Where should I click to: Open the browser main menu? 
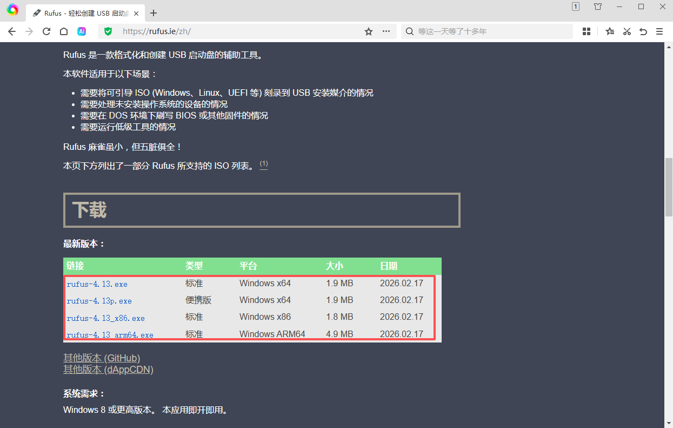pyautogui.click(x=659, y=31)
